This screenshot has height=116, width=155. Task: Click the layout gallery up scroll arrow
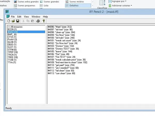click(92, 2)
